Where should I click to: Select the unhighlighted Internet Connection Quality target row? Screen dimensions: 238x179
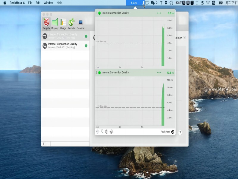(65, 46)
